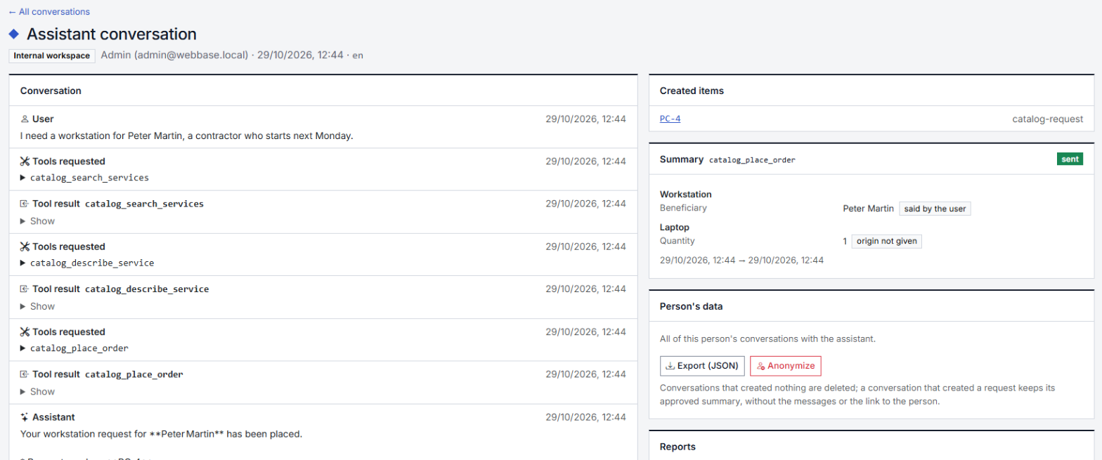Click the Assistant sparkle icon

click(25, 417)
